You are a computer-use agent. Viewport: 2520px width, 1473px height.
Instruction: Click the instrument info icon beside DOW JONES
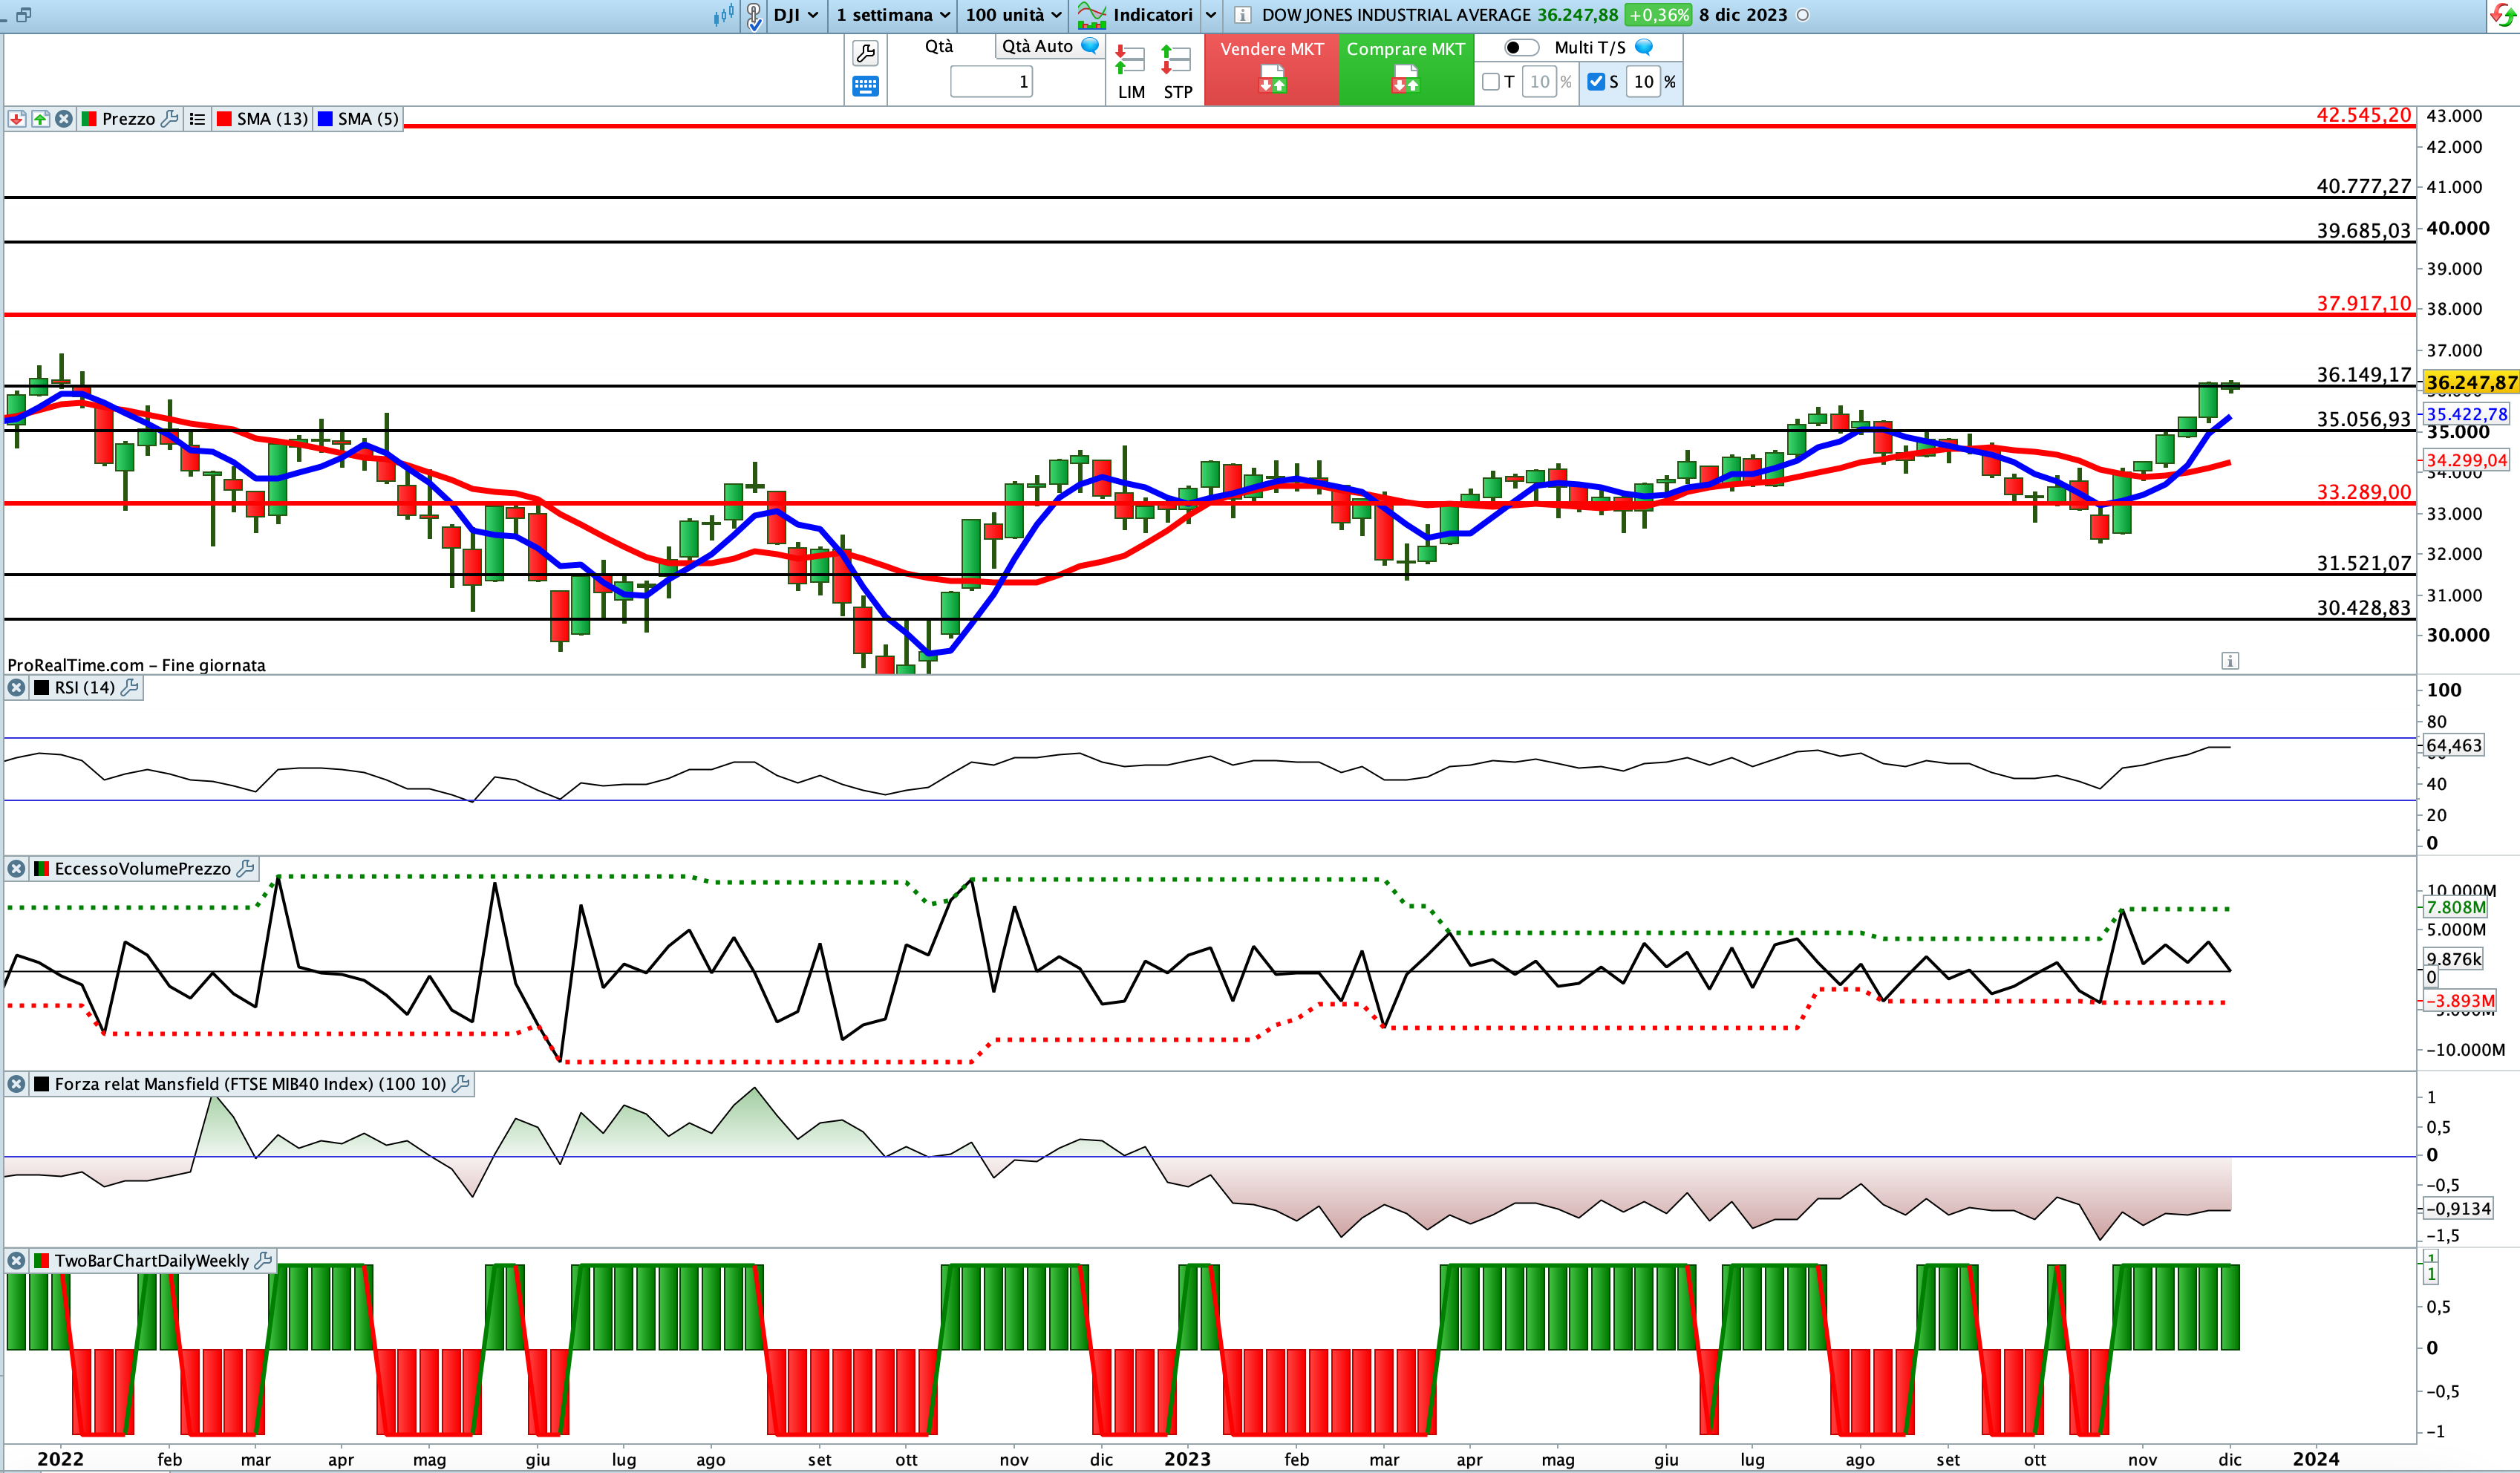pyautogui.click(x=1242, y=15)
